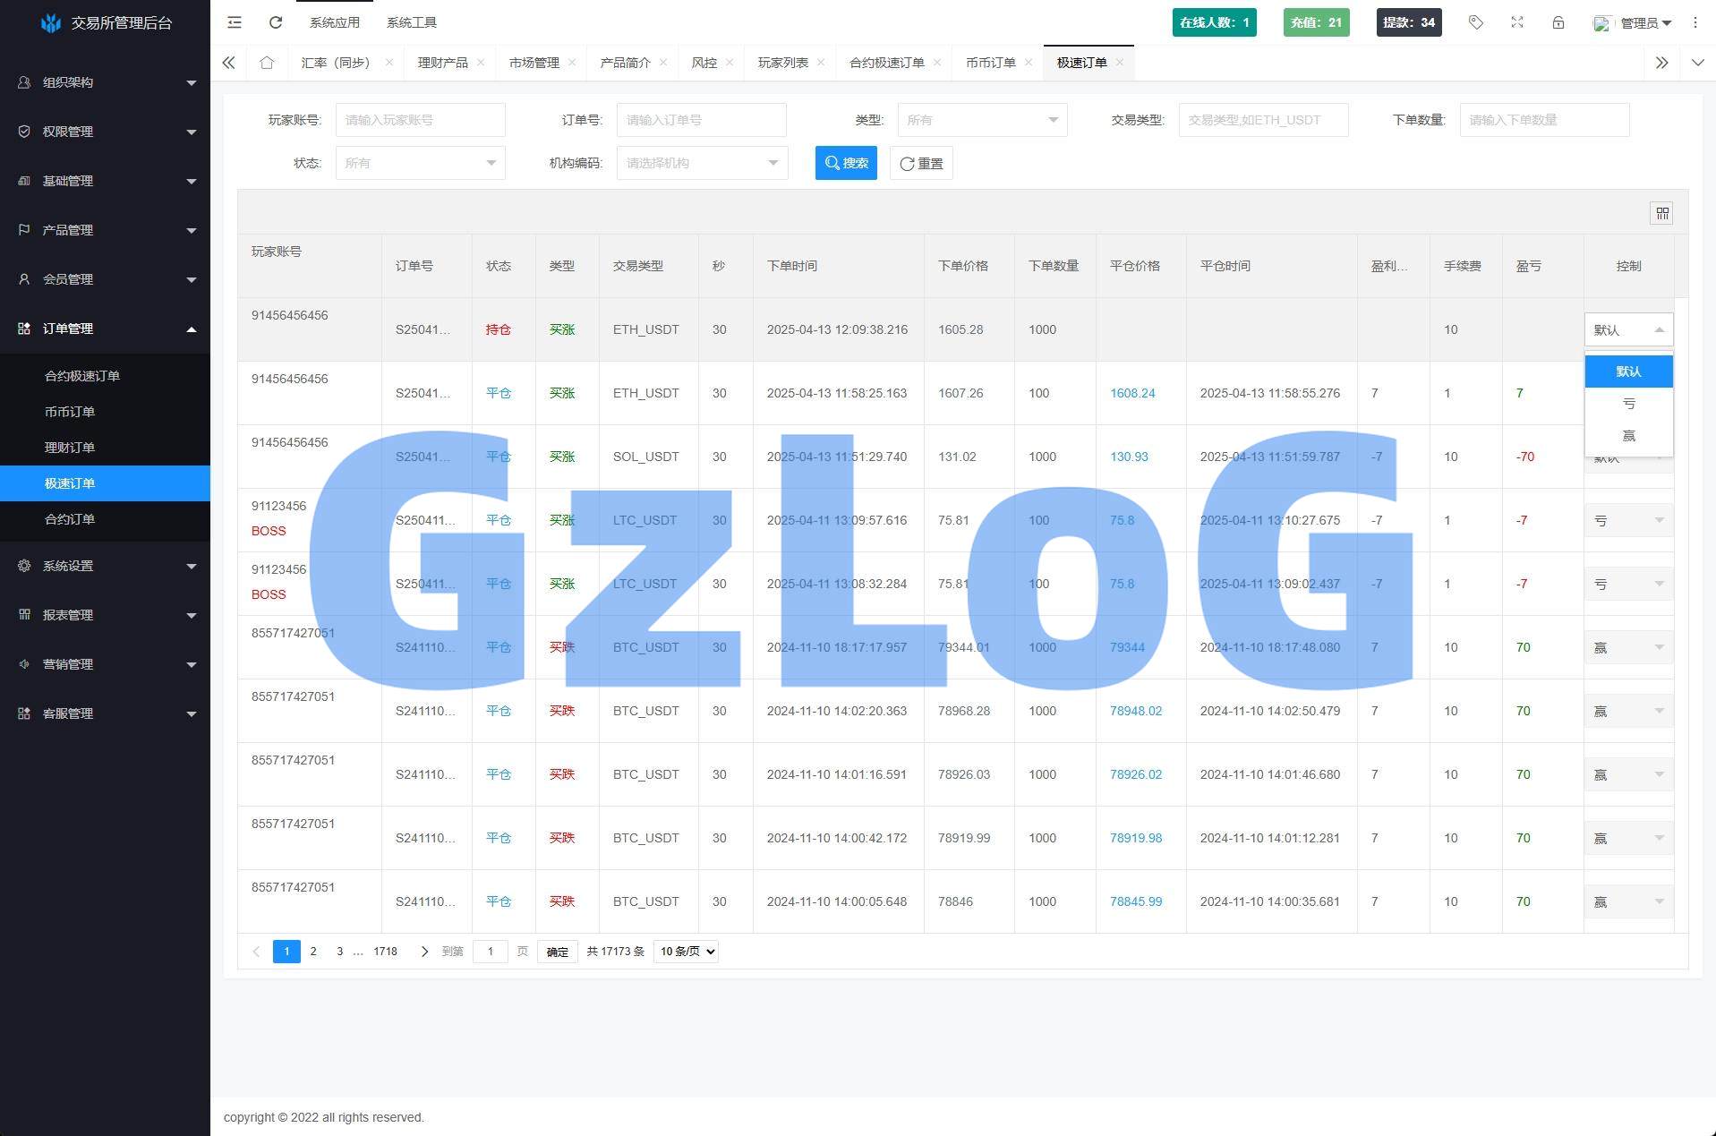The width and height of the screenshot is (1716, 1136).
Task: Open the 机构编码 selection dropdown
Action: coord(702,163)
